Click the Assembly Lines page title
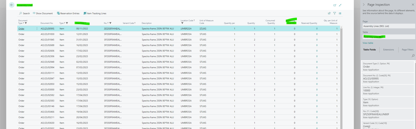The width and height of the screenshot is (416, 129). pyautogui.click(x=25, y=5)
